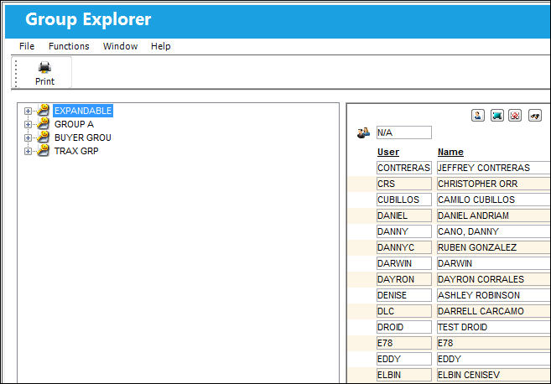Click the RUBEN GONZALEZ name cell
The height and width of the screenshot is (384, 551).
494,247
